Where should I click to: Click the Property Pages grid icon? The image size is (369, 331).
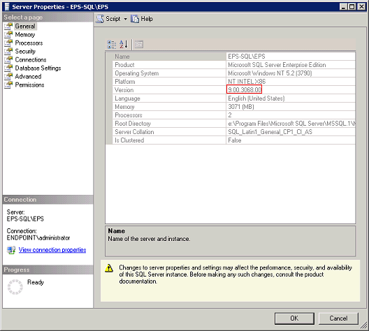pyautogui.click(x=139, y=45)
